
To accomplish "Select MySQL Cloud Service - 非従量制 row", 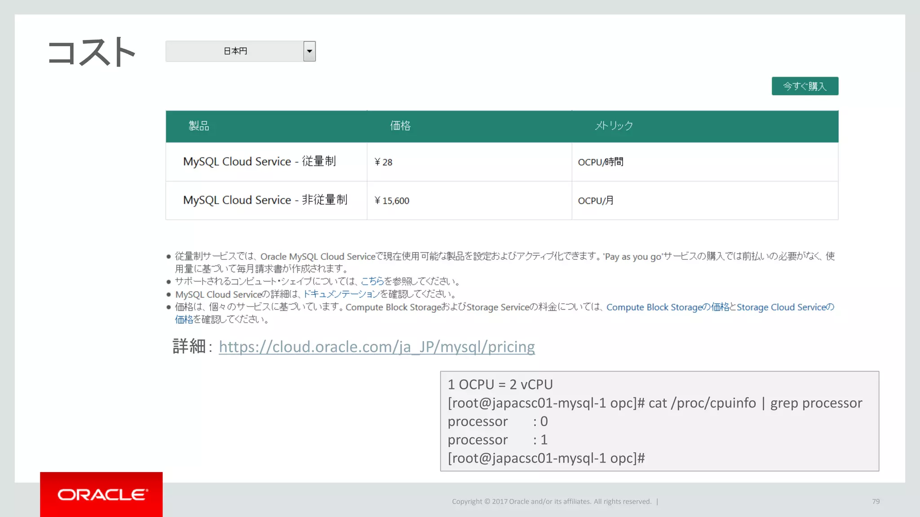I will click(502, 200).
